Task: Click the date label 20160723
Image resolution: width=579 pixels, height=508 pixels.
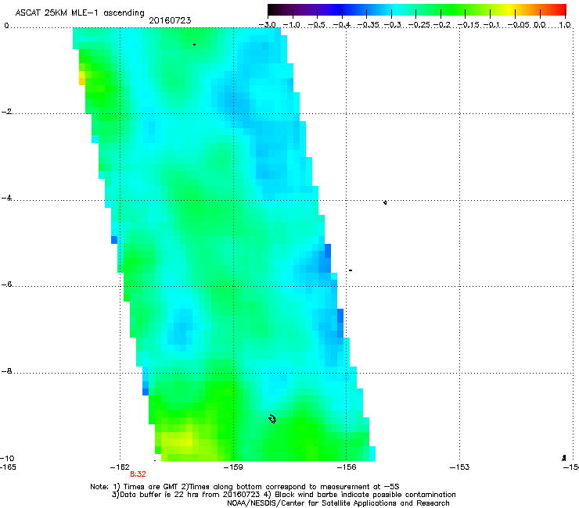Action: pos(170,20)
